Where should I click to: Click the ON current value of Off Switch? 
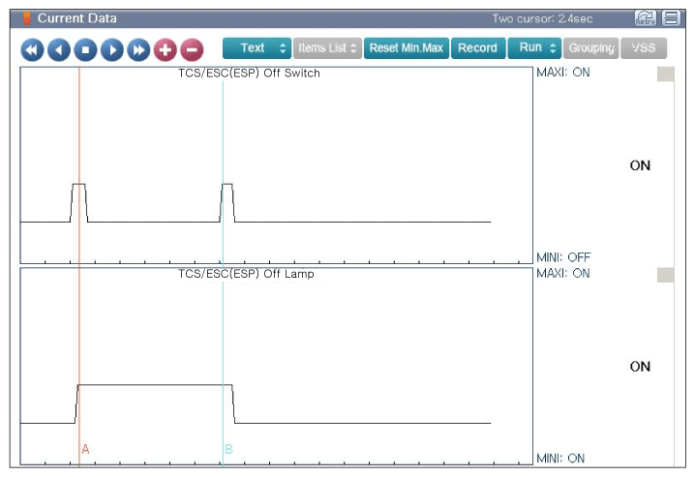pyautogui.click(x=640, y=165)
